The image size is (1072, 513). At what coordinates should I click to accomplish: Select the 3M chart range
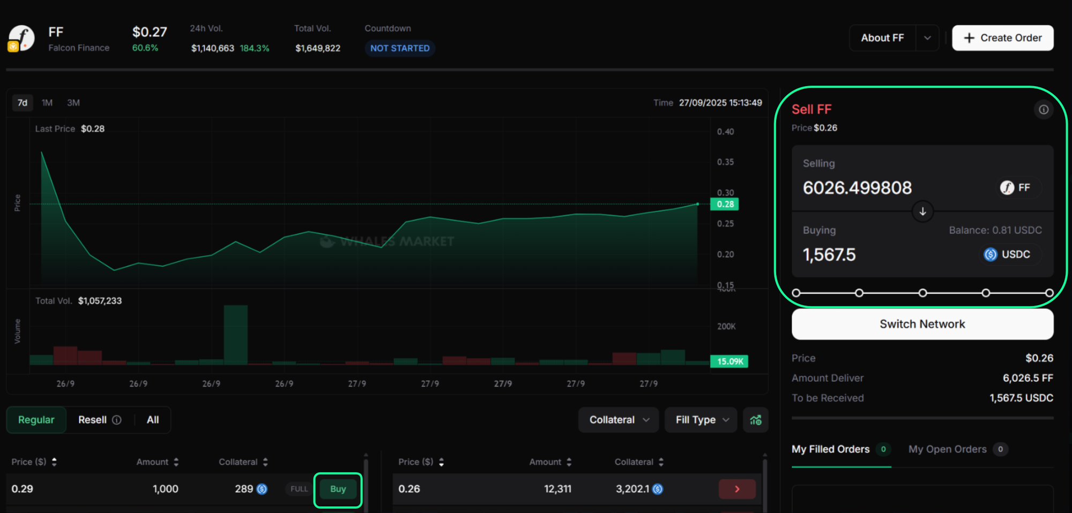pos(73,103)
